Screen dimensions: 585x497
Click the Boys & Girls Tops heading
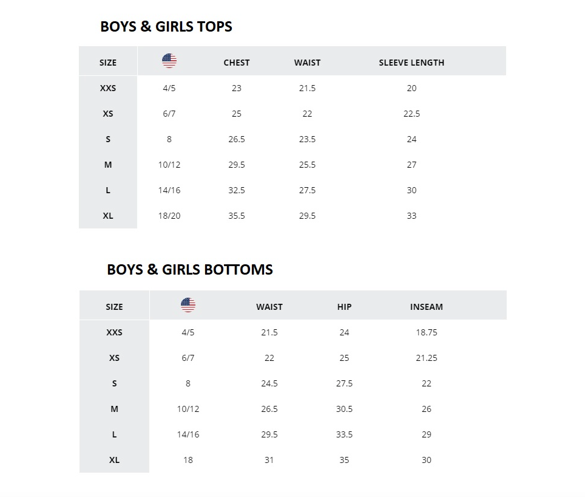(x=166, y=27)
